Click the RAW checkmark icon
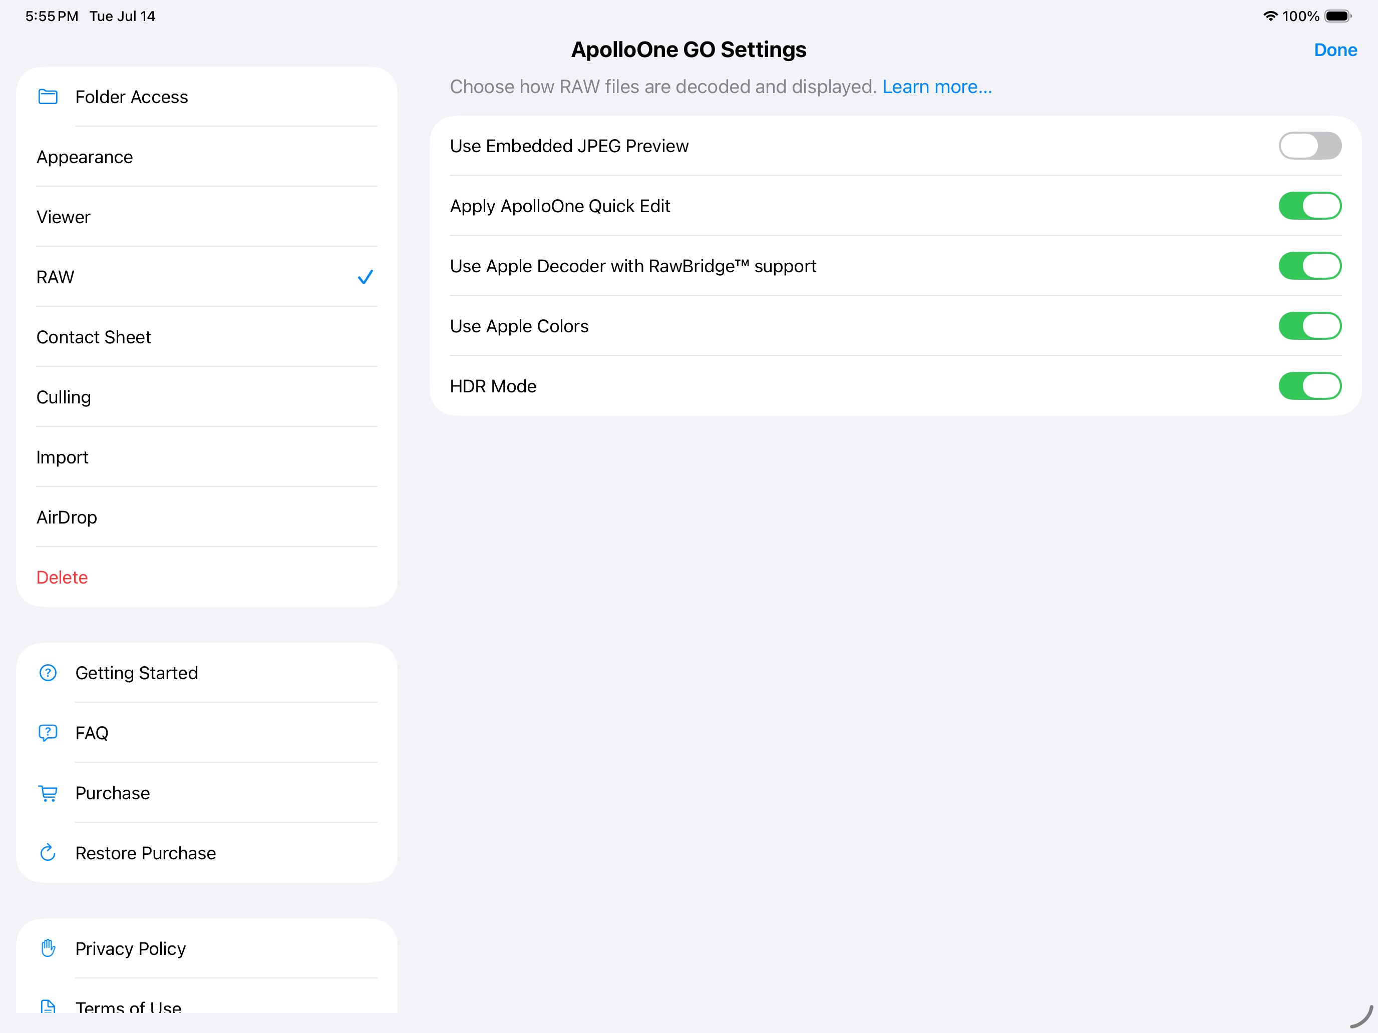 366,277
